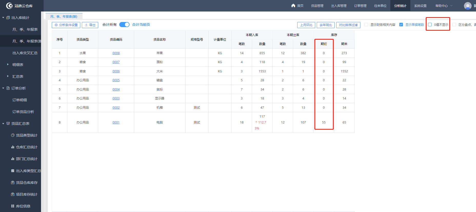This screenshot has width=476, height=212.
Task: Click the upload icon in 导出
Action: coord(86,25)
